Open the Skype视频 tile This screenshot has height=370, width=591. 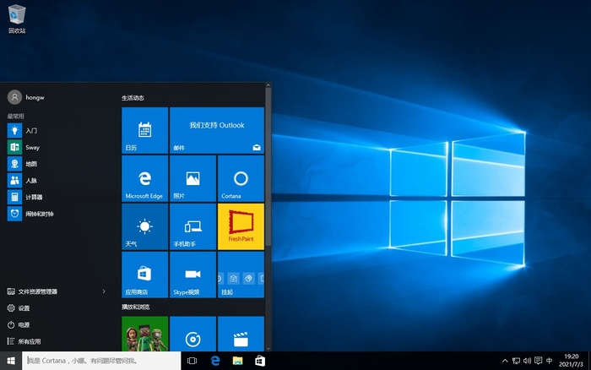192,275
